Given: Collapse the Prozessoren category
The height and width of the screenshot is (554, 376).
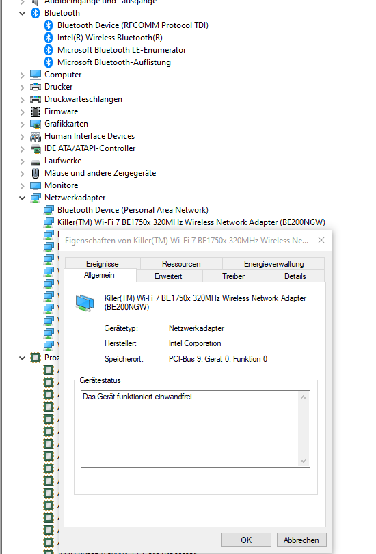Looking at the screenshot, I should click(23, 358).
